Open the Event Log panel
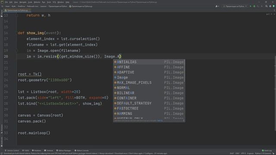Screen dimensions: 276x155 pos(267,151)
